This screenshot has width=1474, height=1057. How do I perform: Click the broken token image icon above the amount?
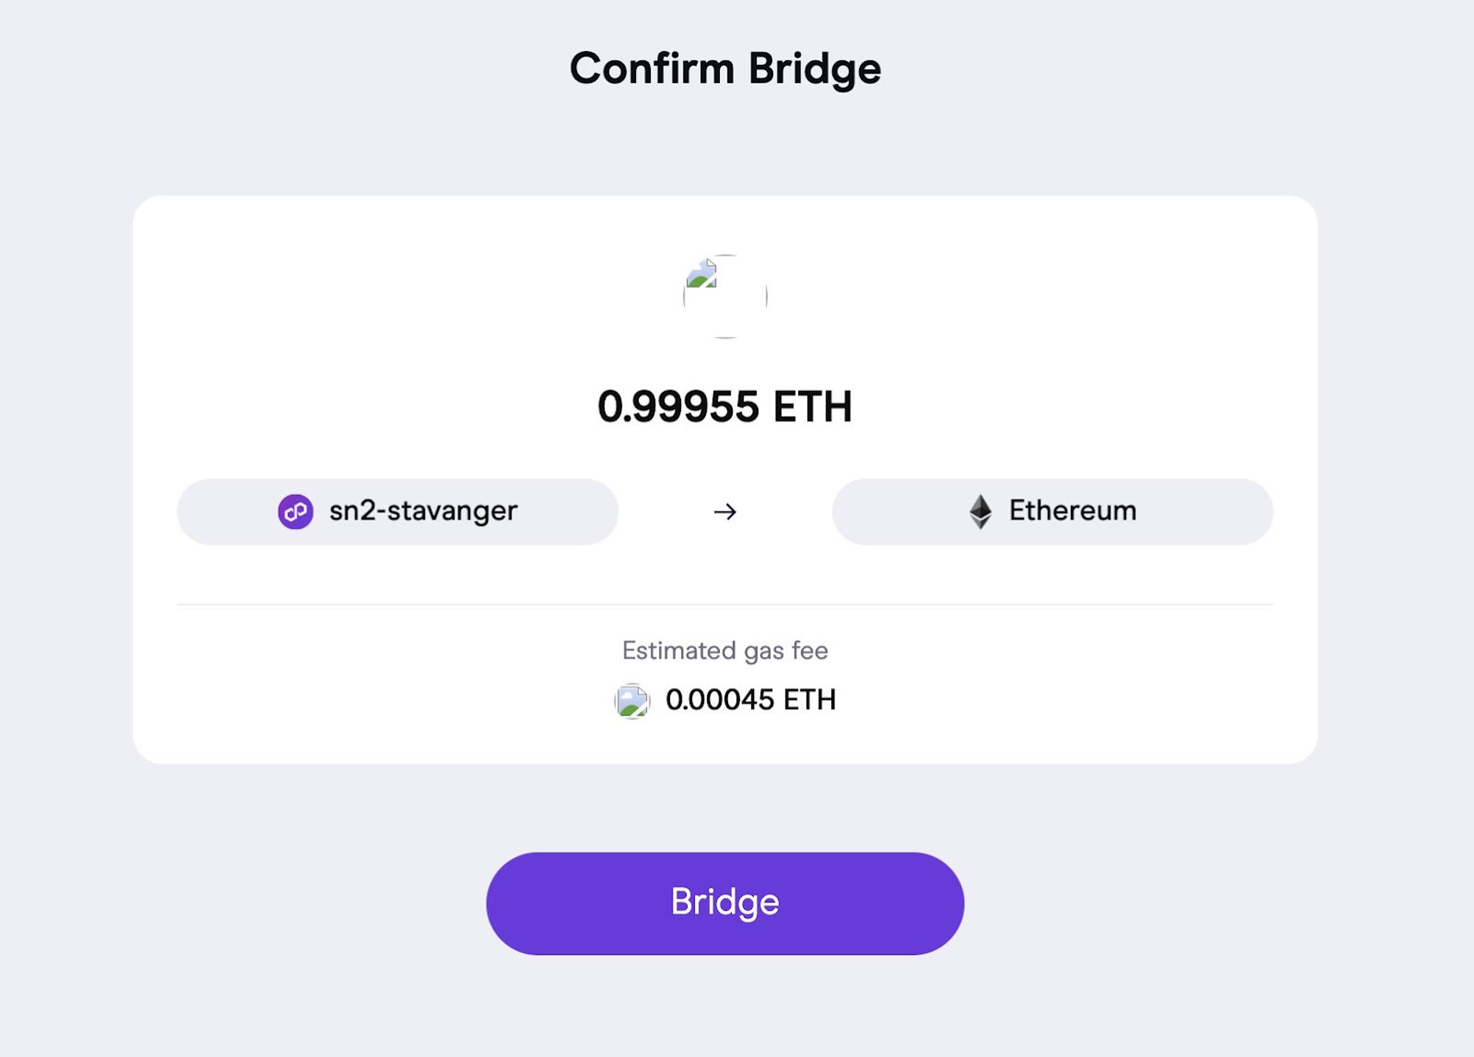pos(702,274)
